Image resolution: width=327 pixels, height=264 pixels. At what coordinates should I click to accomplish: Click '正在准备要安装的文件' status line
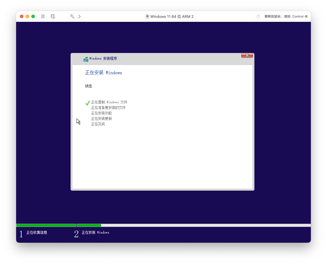[x=108, y=108]
